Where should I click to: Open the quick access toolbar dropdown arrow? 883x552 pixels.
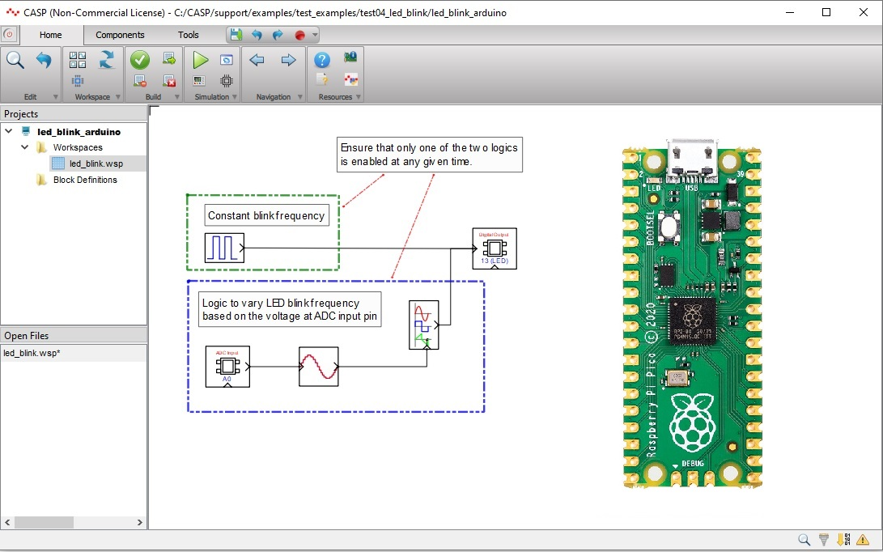(x=314, y=35)
